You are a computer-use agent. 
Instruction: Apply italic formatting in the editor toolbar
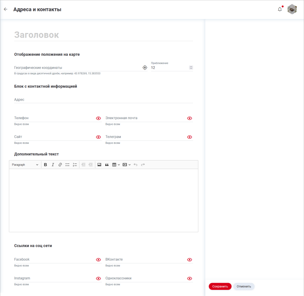point(53,164)
